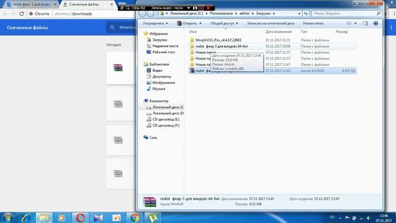Viewport: 396px width, 223px height.
Task: Click Записать на оптический диск
Action: (270, 24)
